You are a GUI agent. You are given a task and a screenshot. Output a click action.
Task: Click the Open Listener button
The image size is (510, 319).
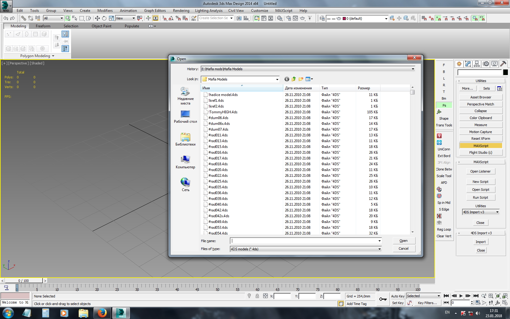point(481,171)
